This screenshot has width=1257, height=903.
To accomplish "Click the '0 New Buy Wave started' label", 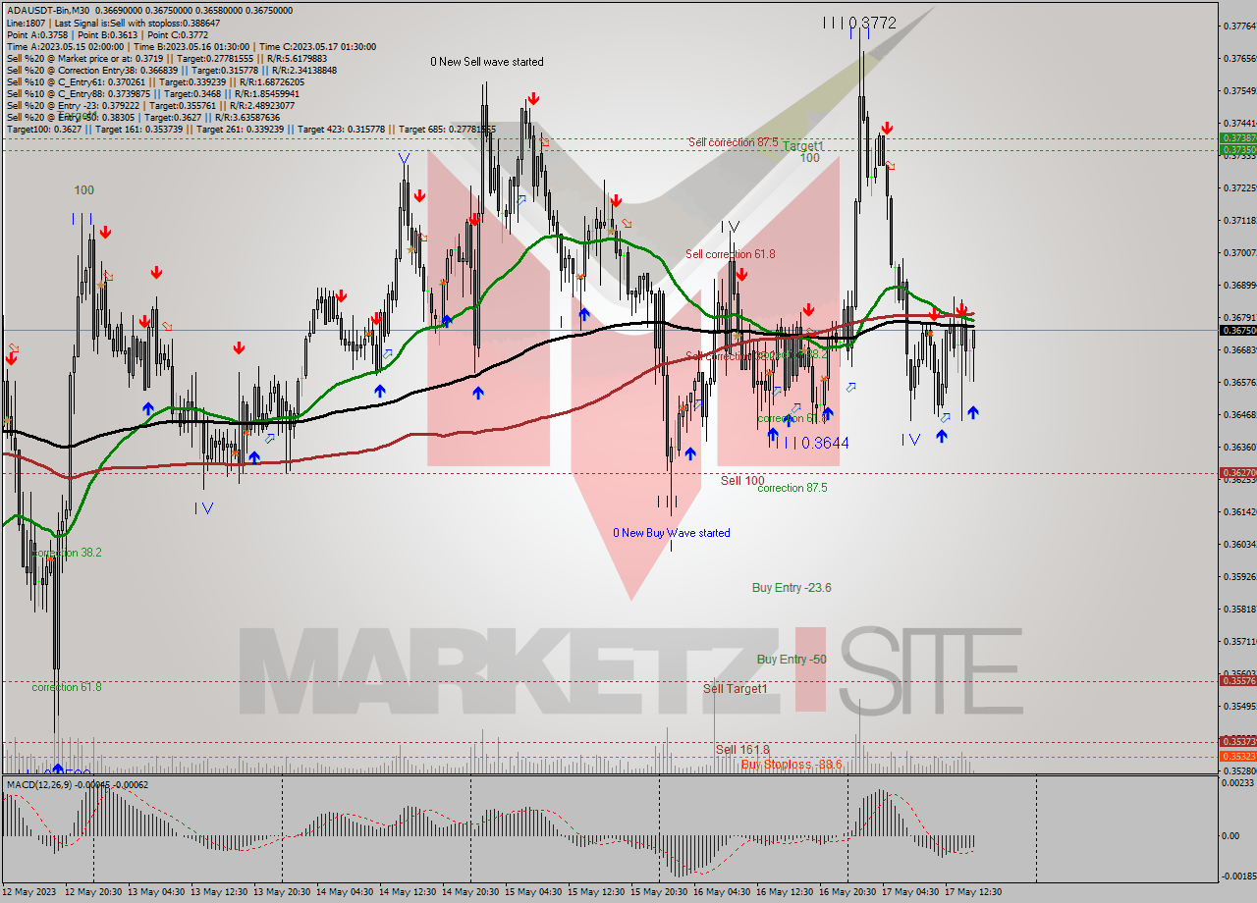I will 672,533.
